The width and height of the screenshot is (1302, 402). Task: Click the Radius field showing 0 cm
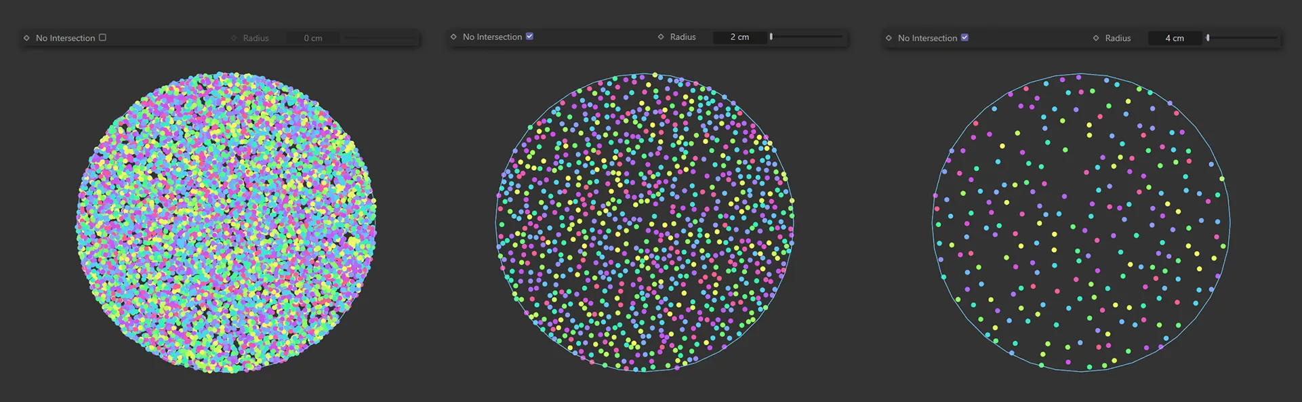(312, 38)
